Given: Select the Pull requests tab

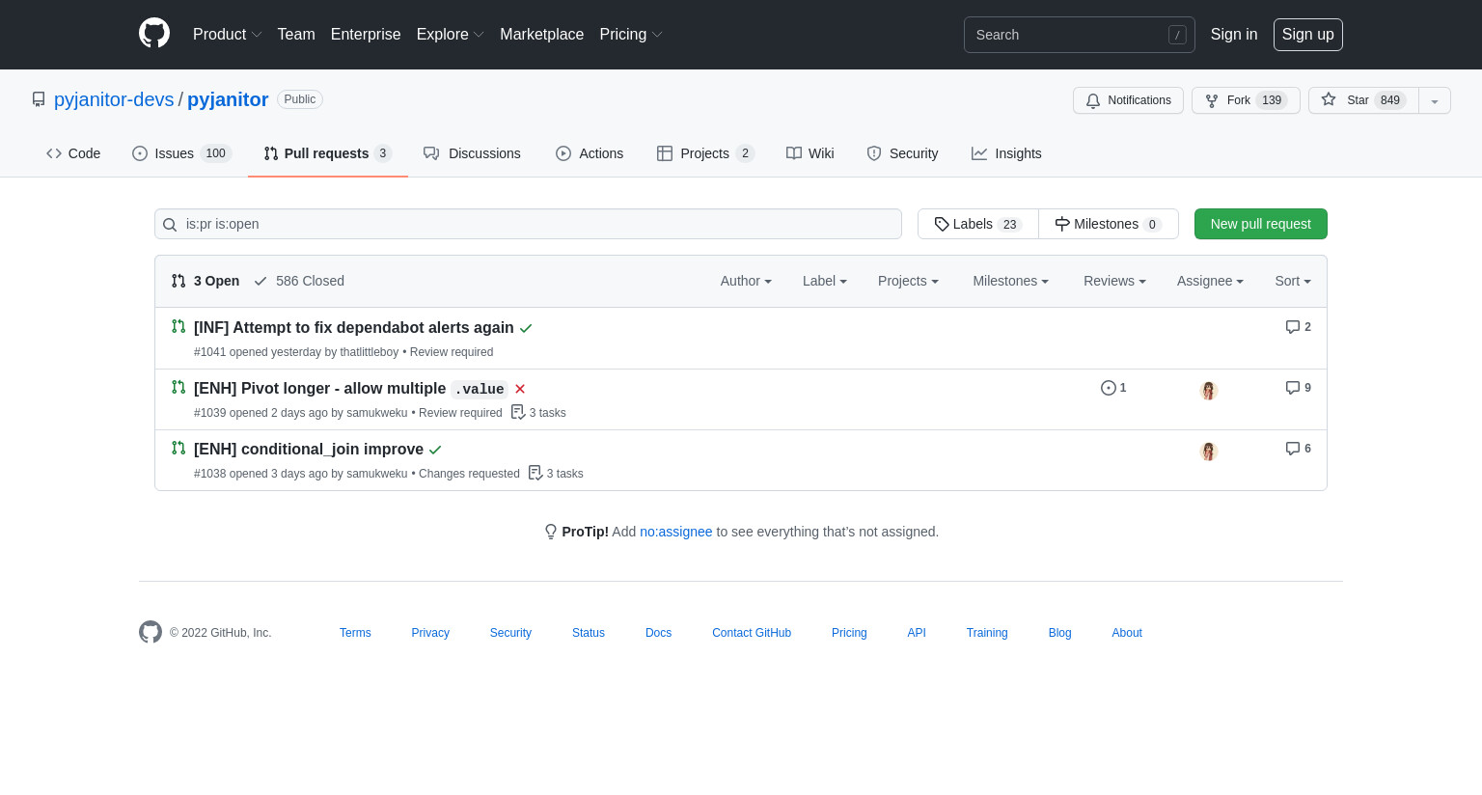Looking at the screenshot, I should [x=327, y=153].
